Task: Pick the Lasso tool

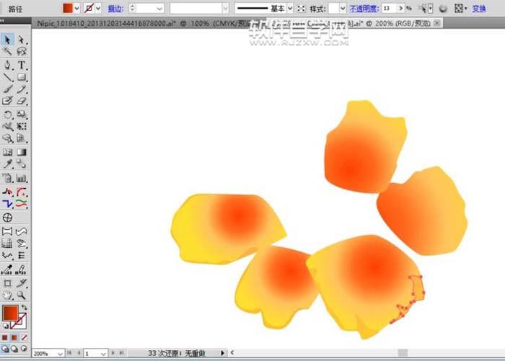Action: click(22, 52)
